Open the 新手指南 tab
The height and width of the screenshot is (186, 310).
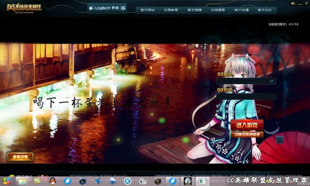(x=195, y=10)
